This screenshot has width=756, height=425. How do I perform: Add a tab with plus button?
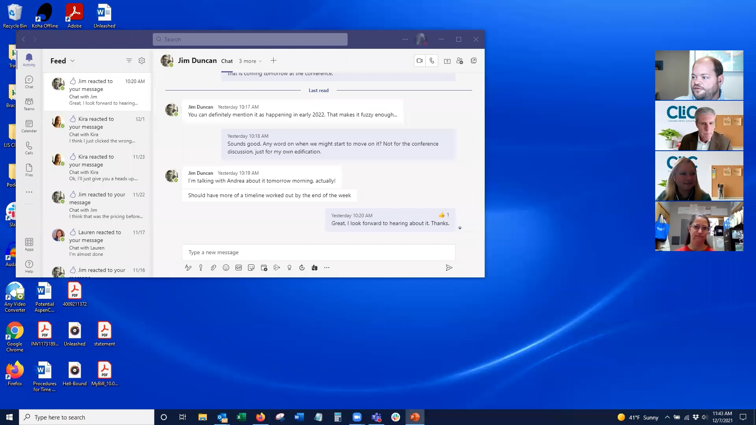coord(273,61)
